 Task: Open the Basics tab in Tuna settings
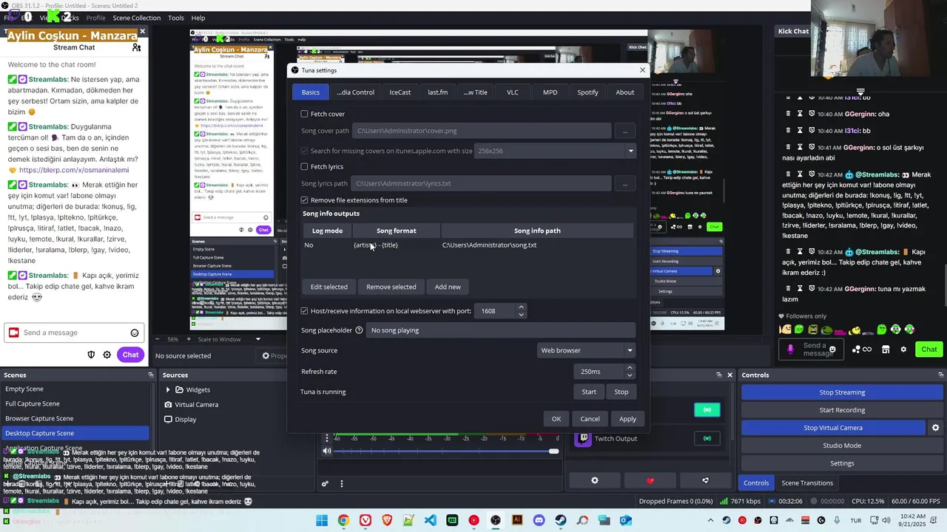tap(311, 92)
